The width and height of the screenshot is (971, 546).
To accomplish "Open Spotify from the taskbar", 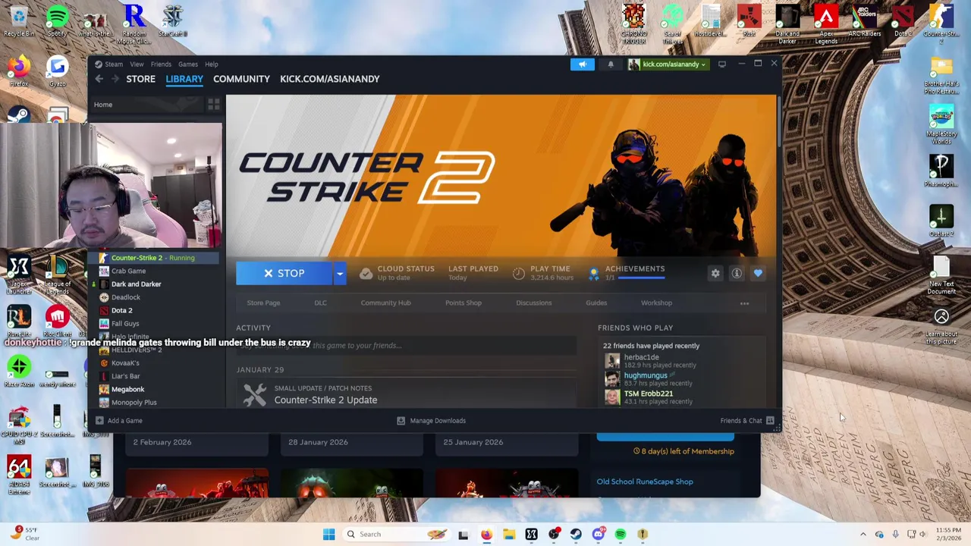I will [621, 534].
